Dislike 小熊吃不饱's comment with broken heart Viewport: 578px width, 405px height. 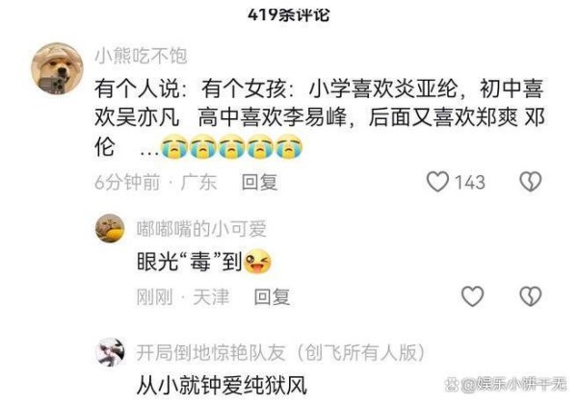[531, 182]
